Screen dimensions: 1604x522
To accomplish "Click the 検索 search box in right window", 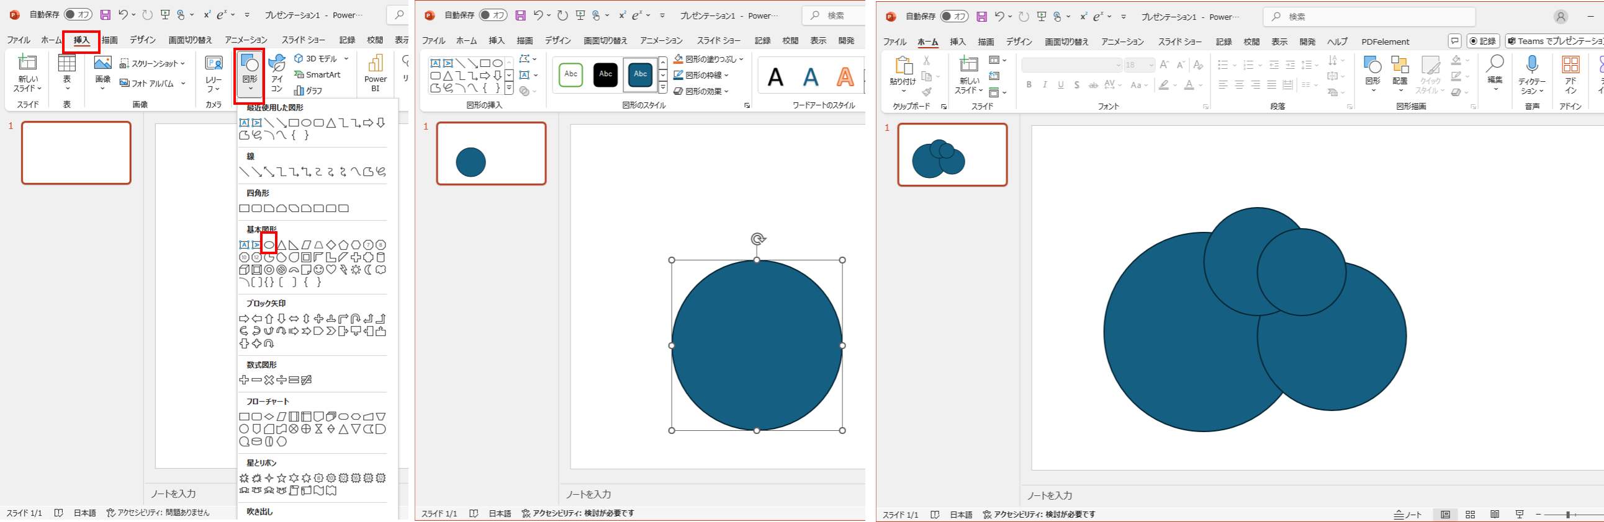I will pos(1369,17).
